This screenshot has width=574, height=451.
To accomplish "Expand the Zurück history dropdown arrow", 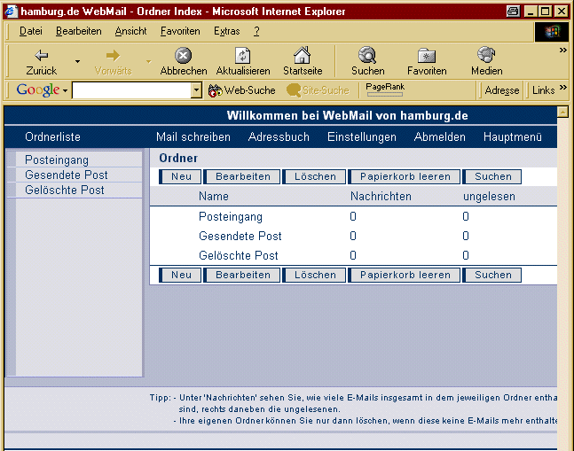I will 77,62.
